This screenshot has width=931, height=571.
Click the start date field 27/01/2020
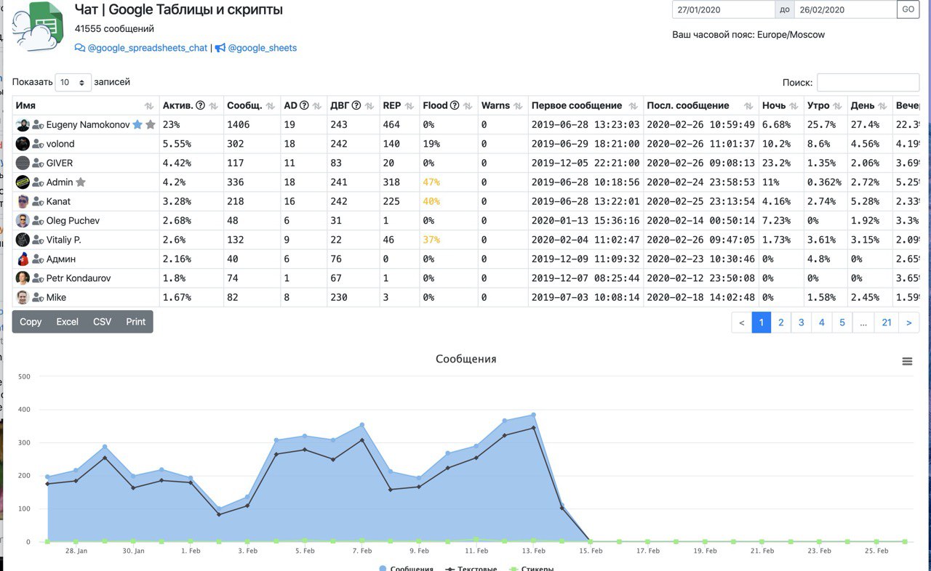(x=724, y=9)
